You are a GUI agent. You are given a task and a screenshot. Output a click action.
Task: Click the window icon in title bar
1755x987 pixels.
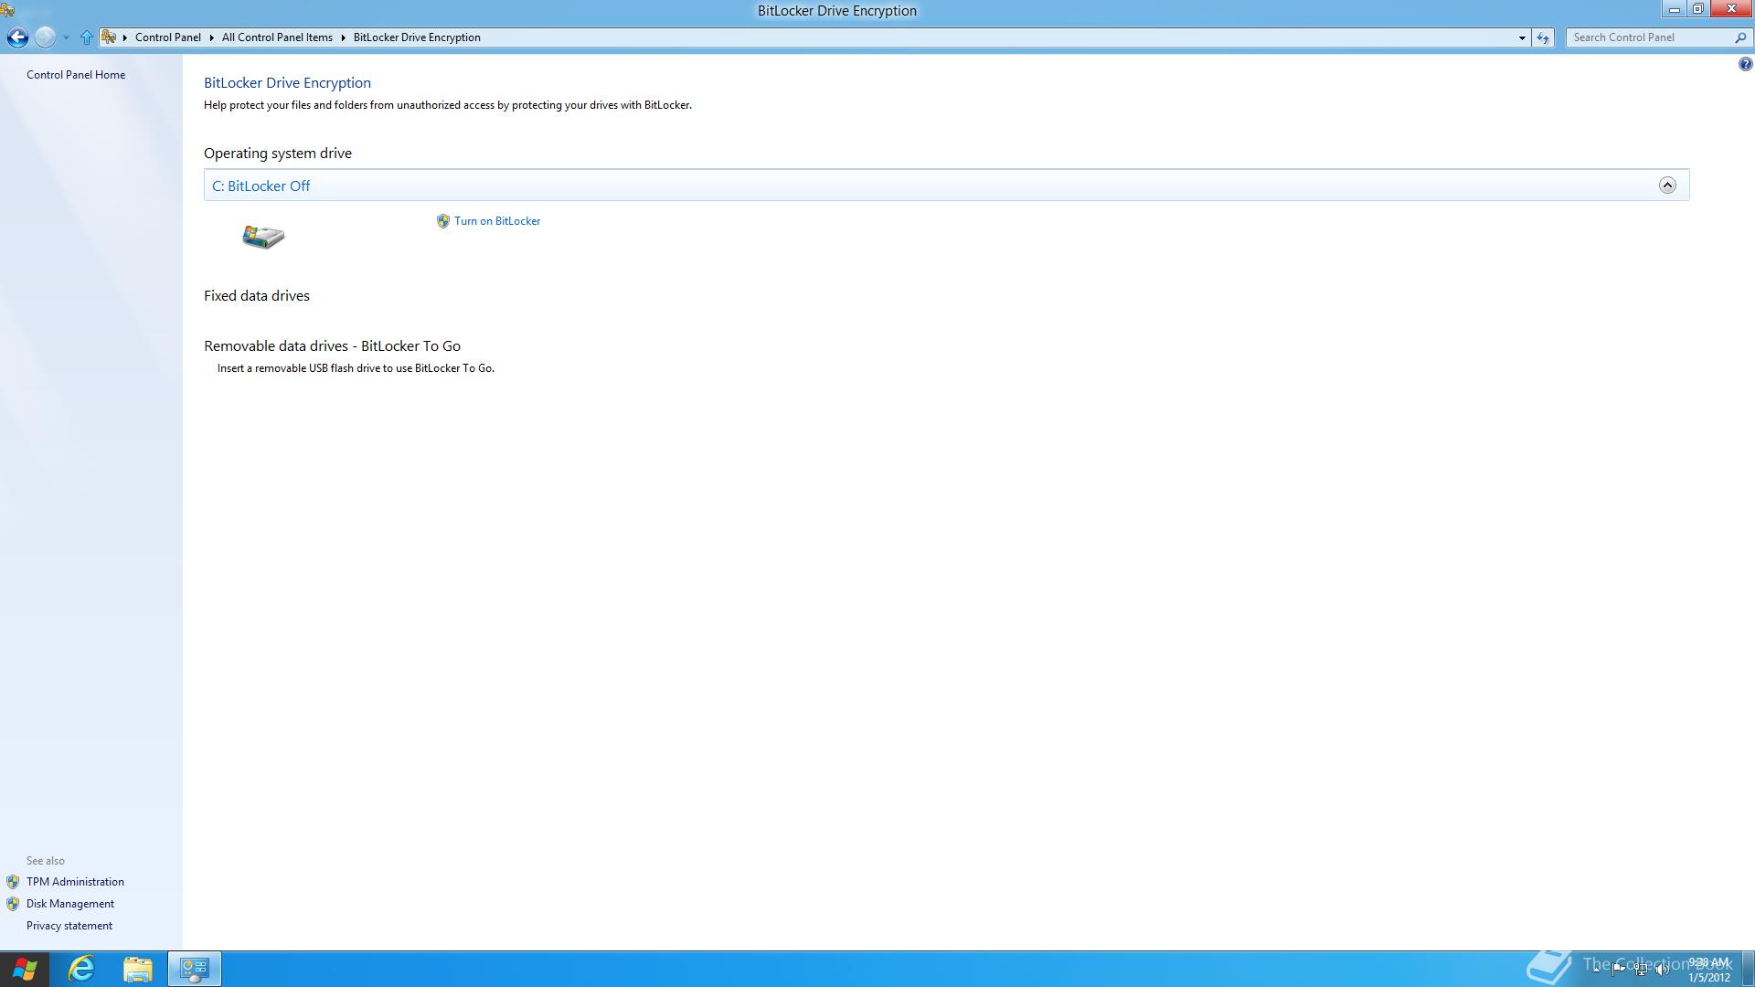click(7, 10)
